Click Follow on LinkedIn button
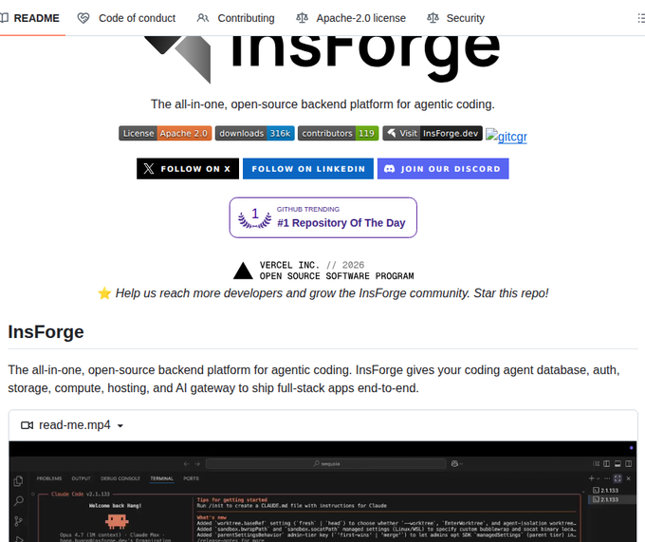The height and width of the screenshot is (542, 645). coord(308,169)
